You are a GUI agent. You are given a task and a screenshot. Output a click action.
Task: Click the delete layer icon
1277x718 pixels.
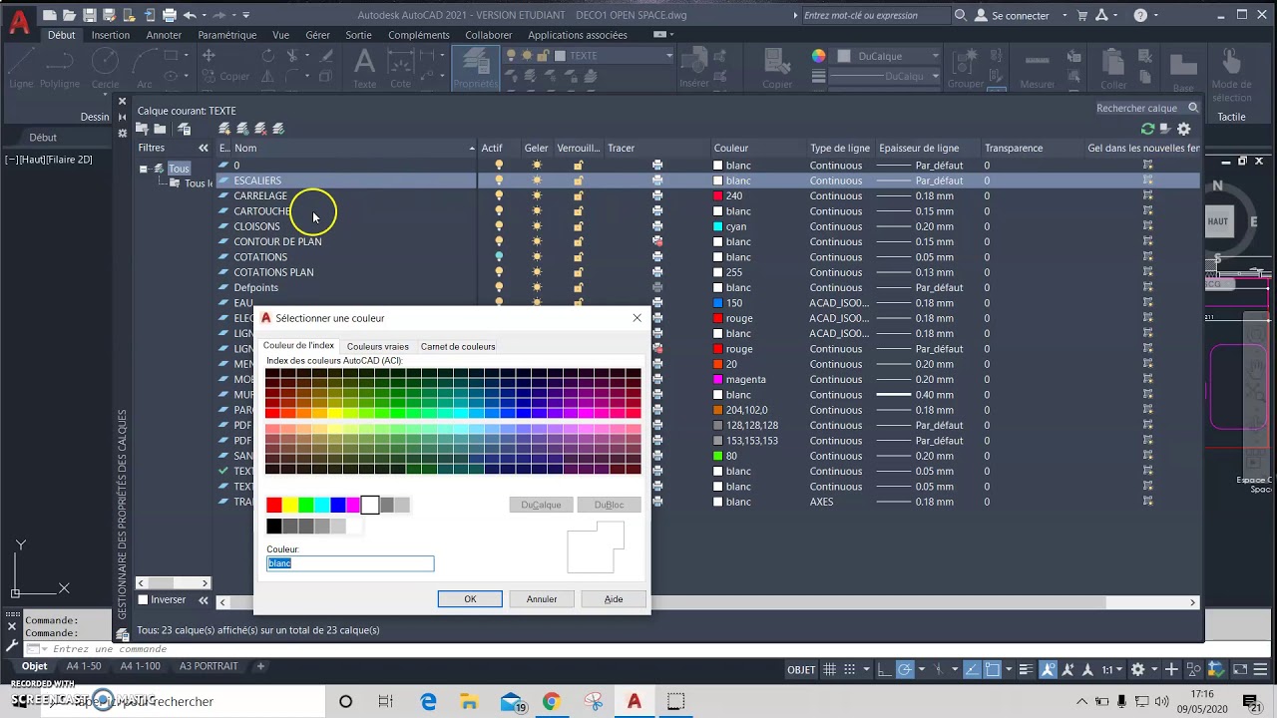[x=261, y=129]
